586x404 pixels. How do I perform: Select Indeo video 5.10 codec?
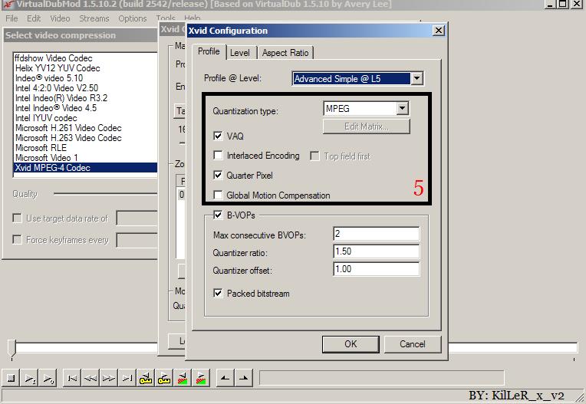tap(85, 78)
